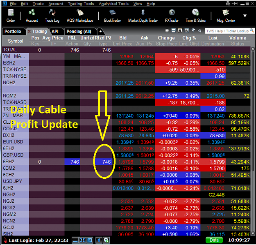The width and height of the screenshot is (256, 245).
Task: Open the Order ticket icon
Action: (x=11, y=15)
